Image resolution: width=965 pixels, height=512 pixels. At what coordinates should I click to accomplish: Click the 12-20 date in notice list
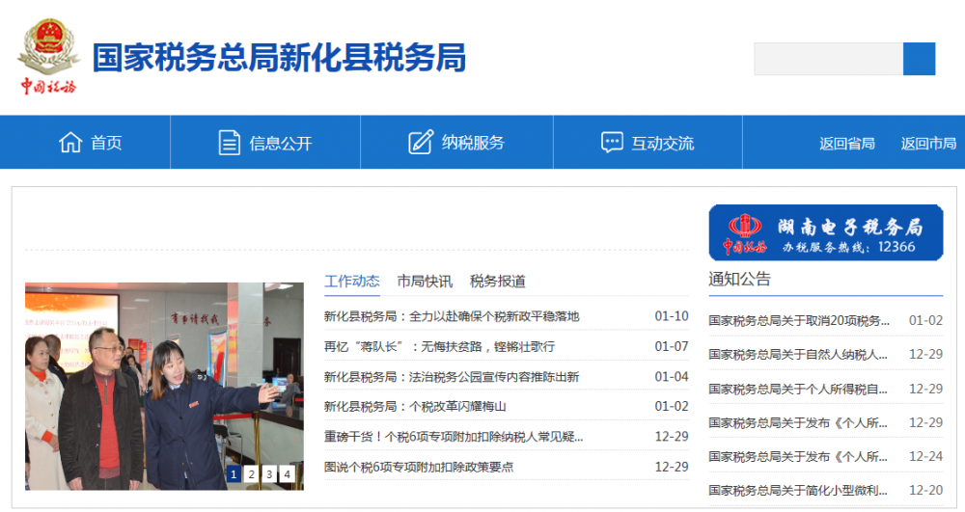pos(925,490)
